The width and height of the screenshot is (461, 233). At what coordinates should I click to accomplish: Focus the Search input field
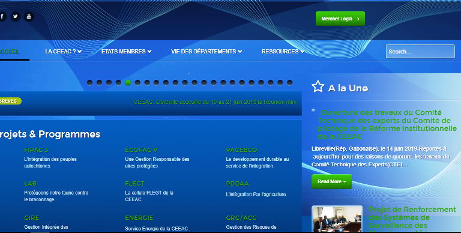420,52
